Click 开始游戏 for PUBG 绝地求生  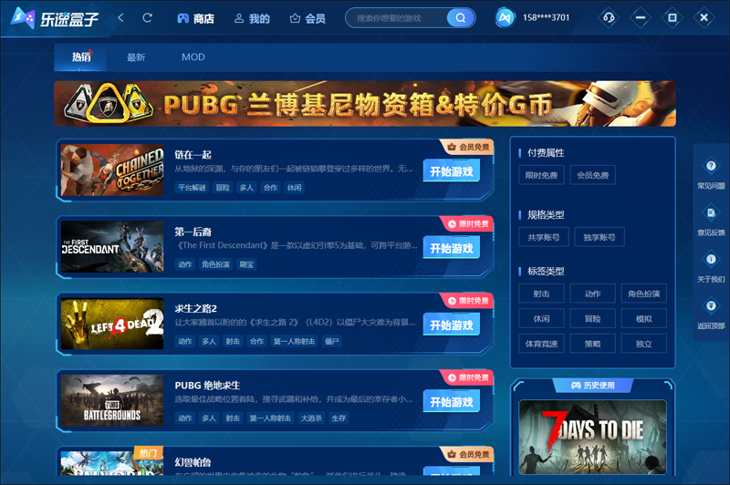[x=451, y=402]
